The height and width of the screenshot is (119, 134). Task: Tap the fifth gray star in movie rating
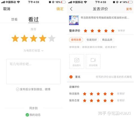(52, 38)
